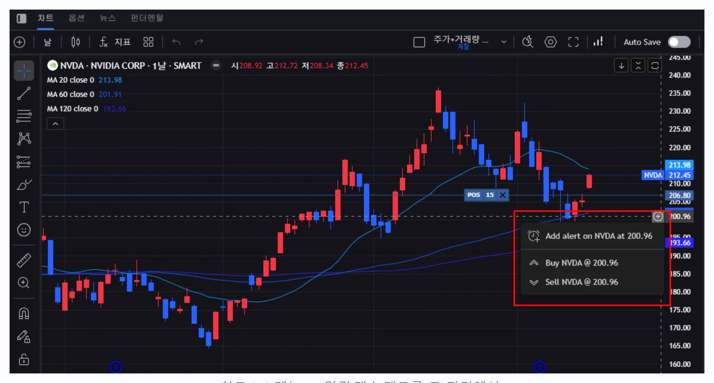Toggle stay in drawing mode
Screen dimensions: 714x383
(24, 337)
